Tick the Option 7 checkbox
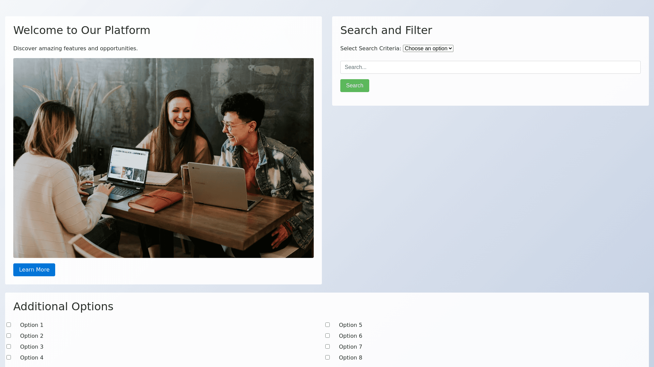This screenshot has width=654, height=367. point(327,347)
